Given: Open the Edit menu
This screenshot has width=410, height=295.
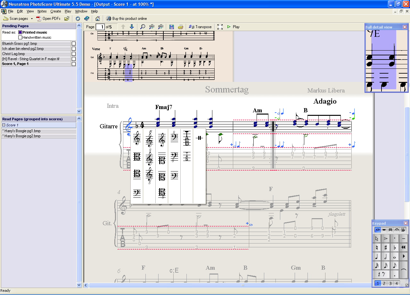Looking at the screenshot, I should (20, 11).
